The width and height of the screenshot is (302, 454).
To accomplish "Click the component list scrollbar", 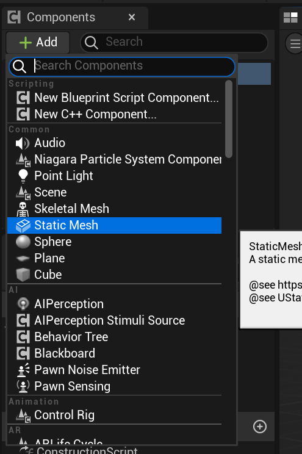I will 229,119.
